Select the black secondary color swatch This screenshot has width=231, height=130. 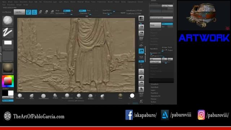(x=5, y=93)
